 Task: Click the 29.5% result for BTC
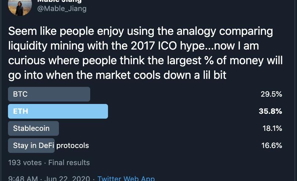click(x=271, y=94)
